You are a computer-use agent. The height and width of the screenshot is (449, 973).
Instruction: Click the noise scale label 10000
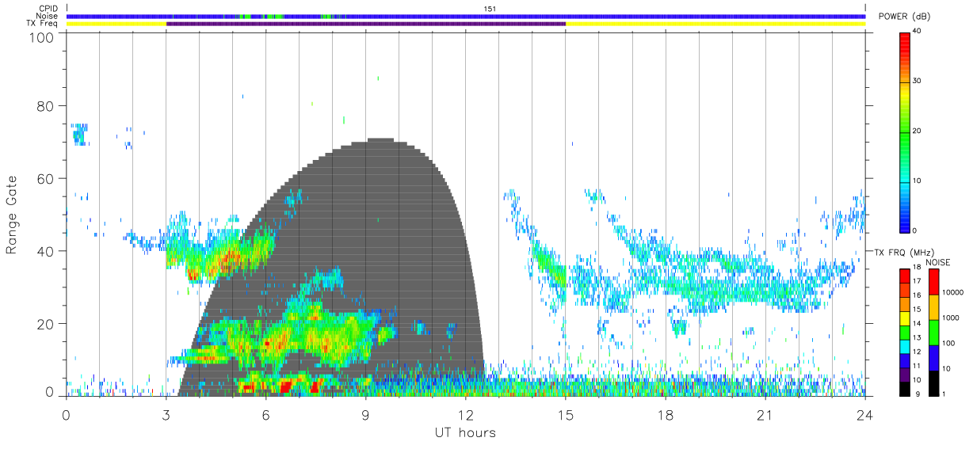(952, 292)
